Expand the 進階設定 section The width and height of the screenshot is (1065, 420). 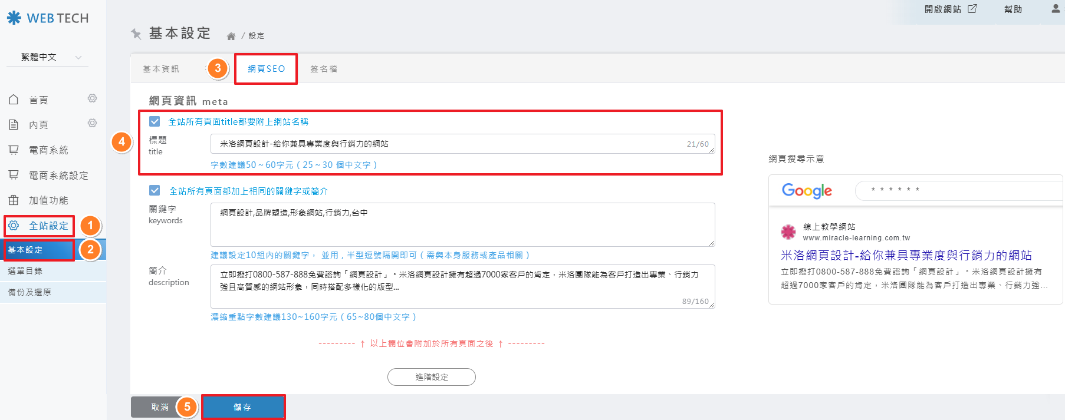[431, 377]
